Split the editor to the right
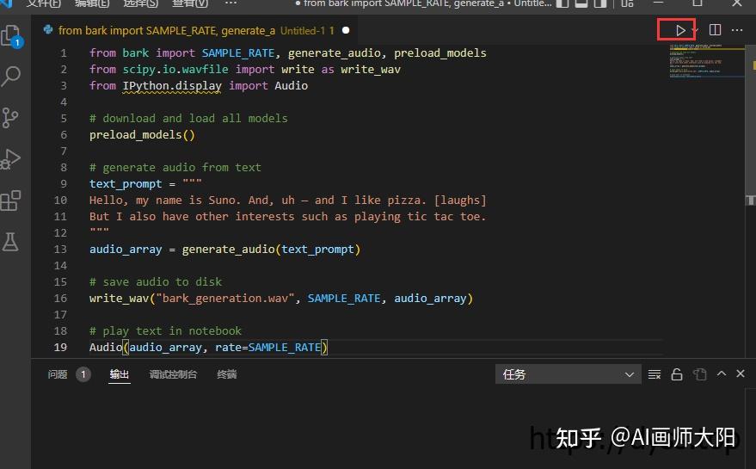Screen dimensions: 756x469 coord(715,30)
